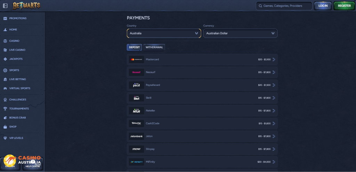
Task: Switch to the Deposit tab
Action: click(135, 47)
